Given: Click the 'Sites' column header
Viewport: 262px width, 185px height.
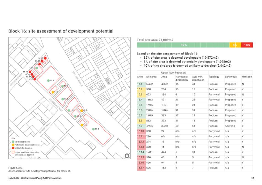Looking at the screenshot, I should tap(140, 77).
